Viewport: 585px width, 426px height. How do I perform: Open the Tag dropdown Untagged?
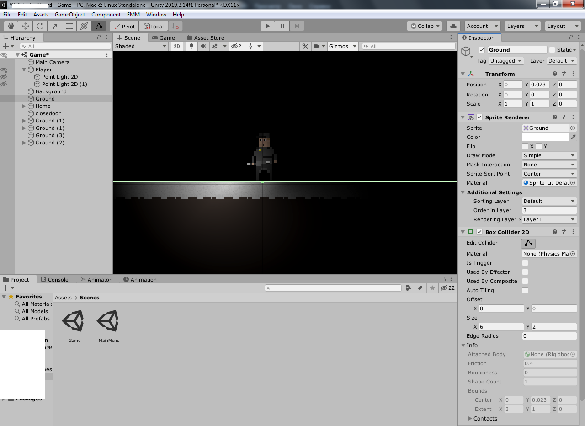coord(507,61)
